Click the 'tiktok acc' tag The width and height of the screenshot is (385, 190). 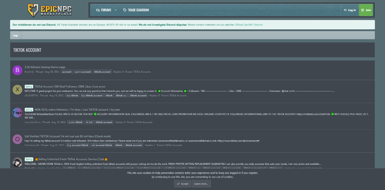pyautogui.click(x=121, y=95)
